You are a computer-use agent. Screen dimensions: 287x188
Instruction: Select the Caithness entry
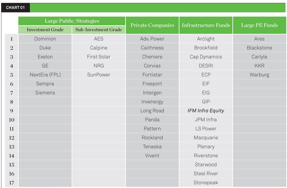click(x=152, y=48)
